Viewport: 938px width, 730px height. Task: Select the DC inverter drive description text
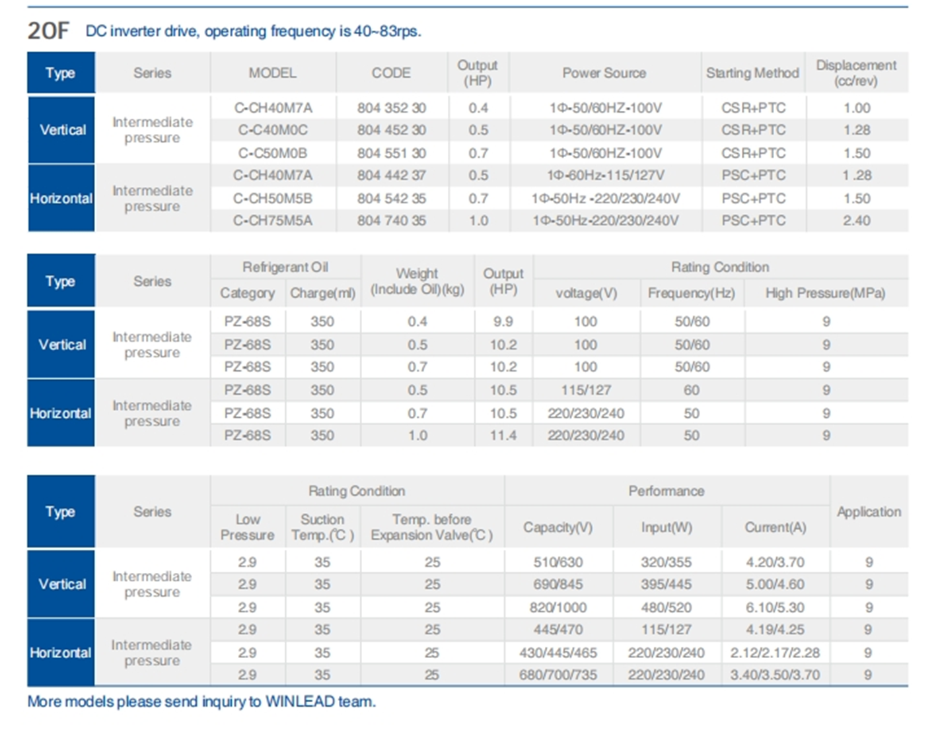coord(253,31)
